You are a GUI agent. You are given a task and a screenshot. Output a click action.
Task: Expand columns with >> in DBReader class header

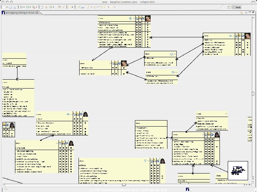175,54
